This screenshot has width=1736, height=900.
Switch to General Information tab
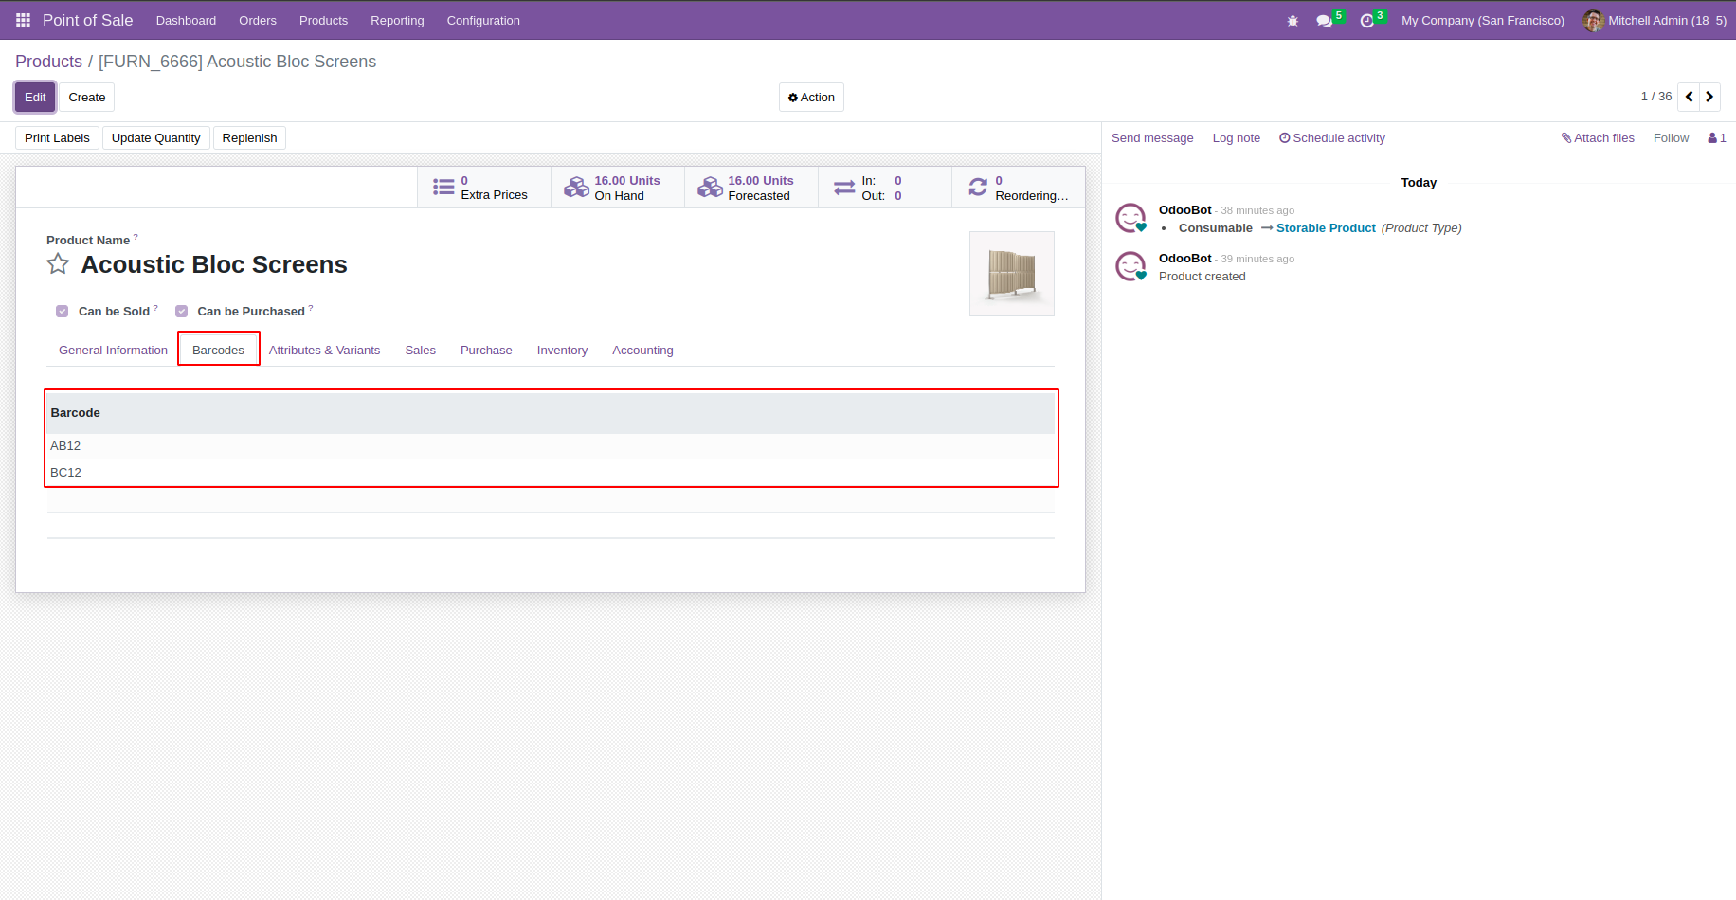tap(113, 351)
